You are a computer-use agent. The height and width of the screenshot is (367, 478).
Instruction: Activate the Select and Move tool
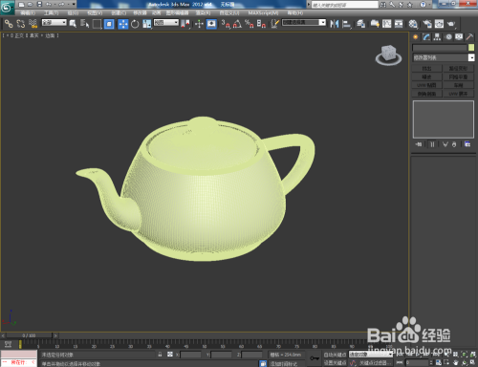click(x=122, y=24)
